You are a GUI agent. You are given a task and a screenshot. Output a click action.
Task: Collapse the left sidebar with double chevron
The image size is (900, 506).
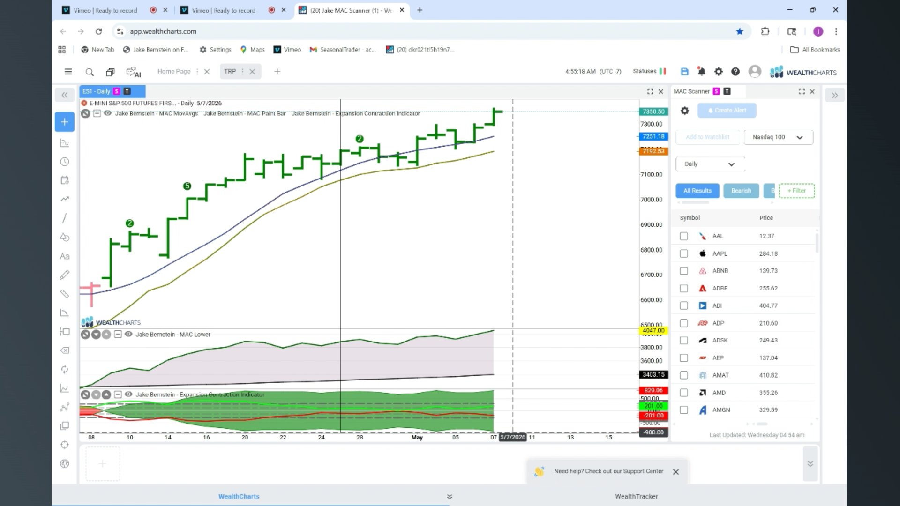tap(65, 95)
